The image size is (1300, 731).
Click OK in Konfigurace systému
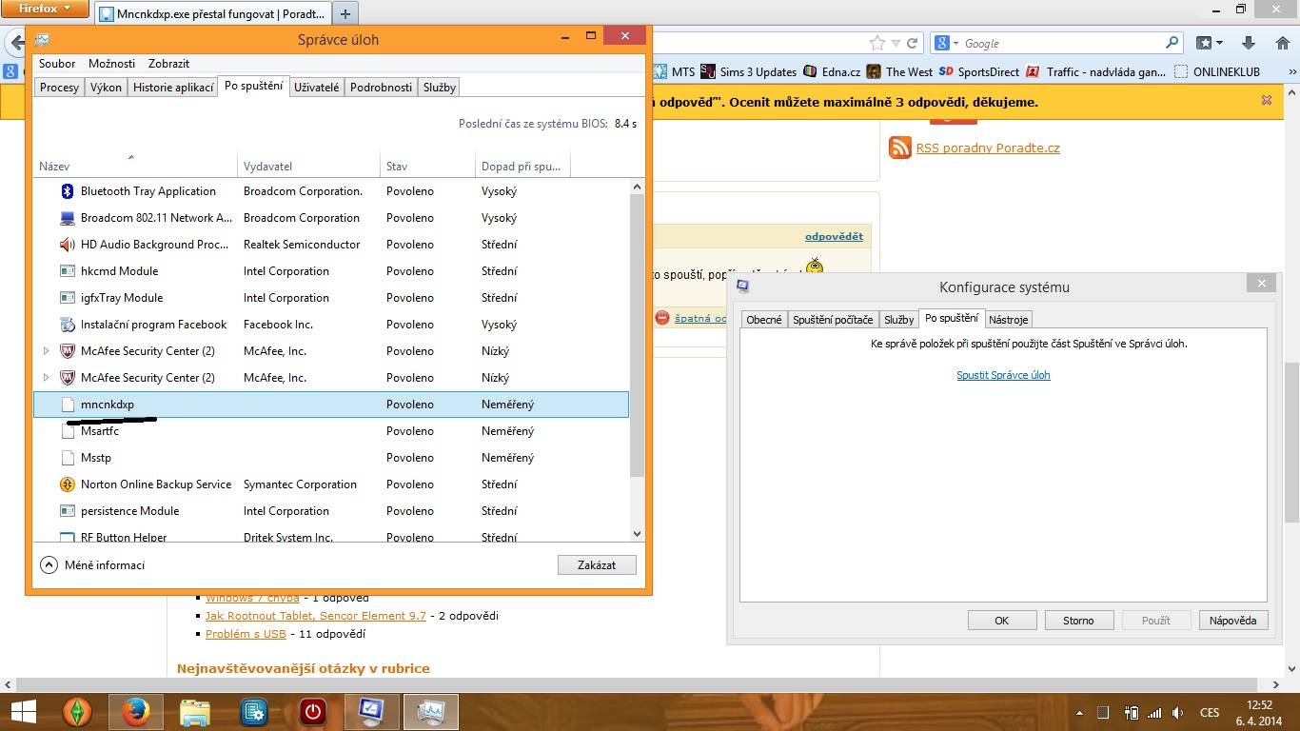(1002, 621)
